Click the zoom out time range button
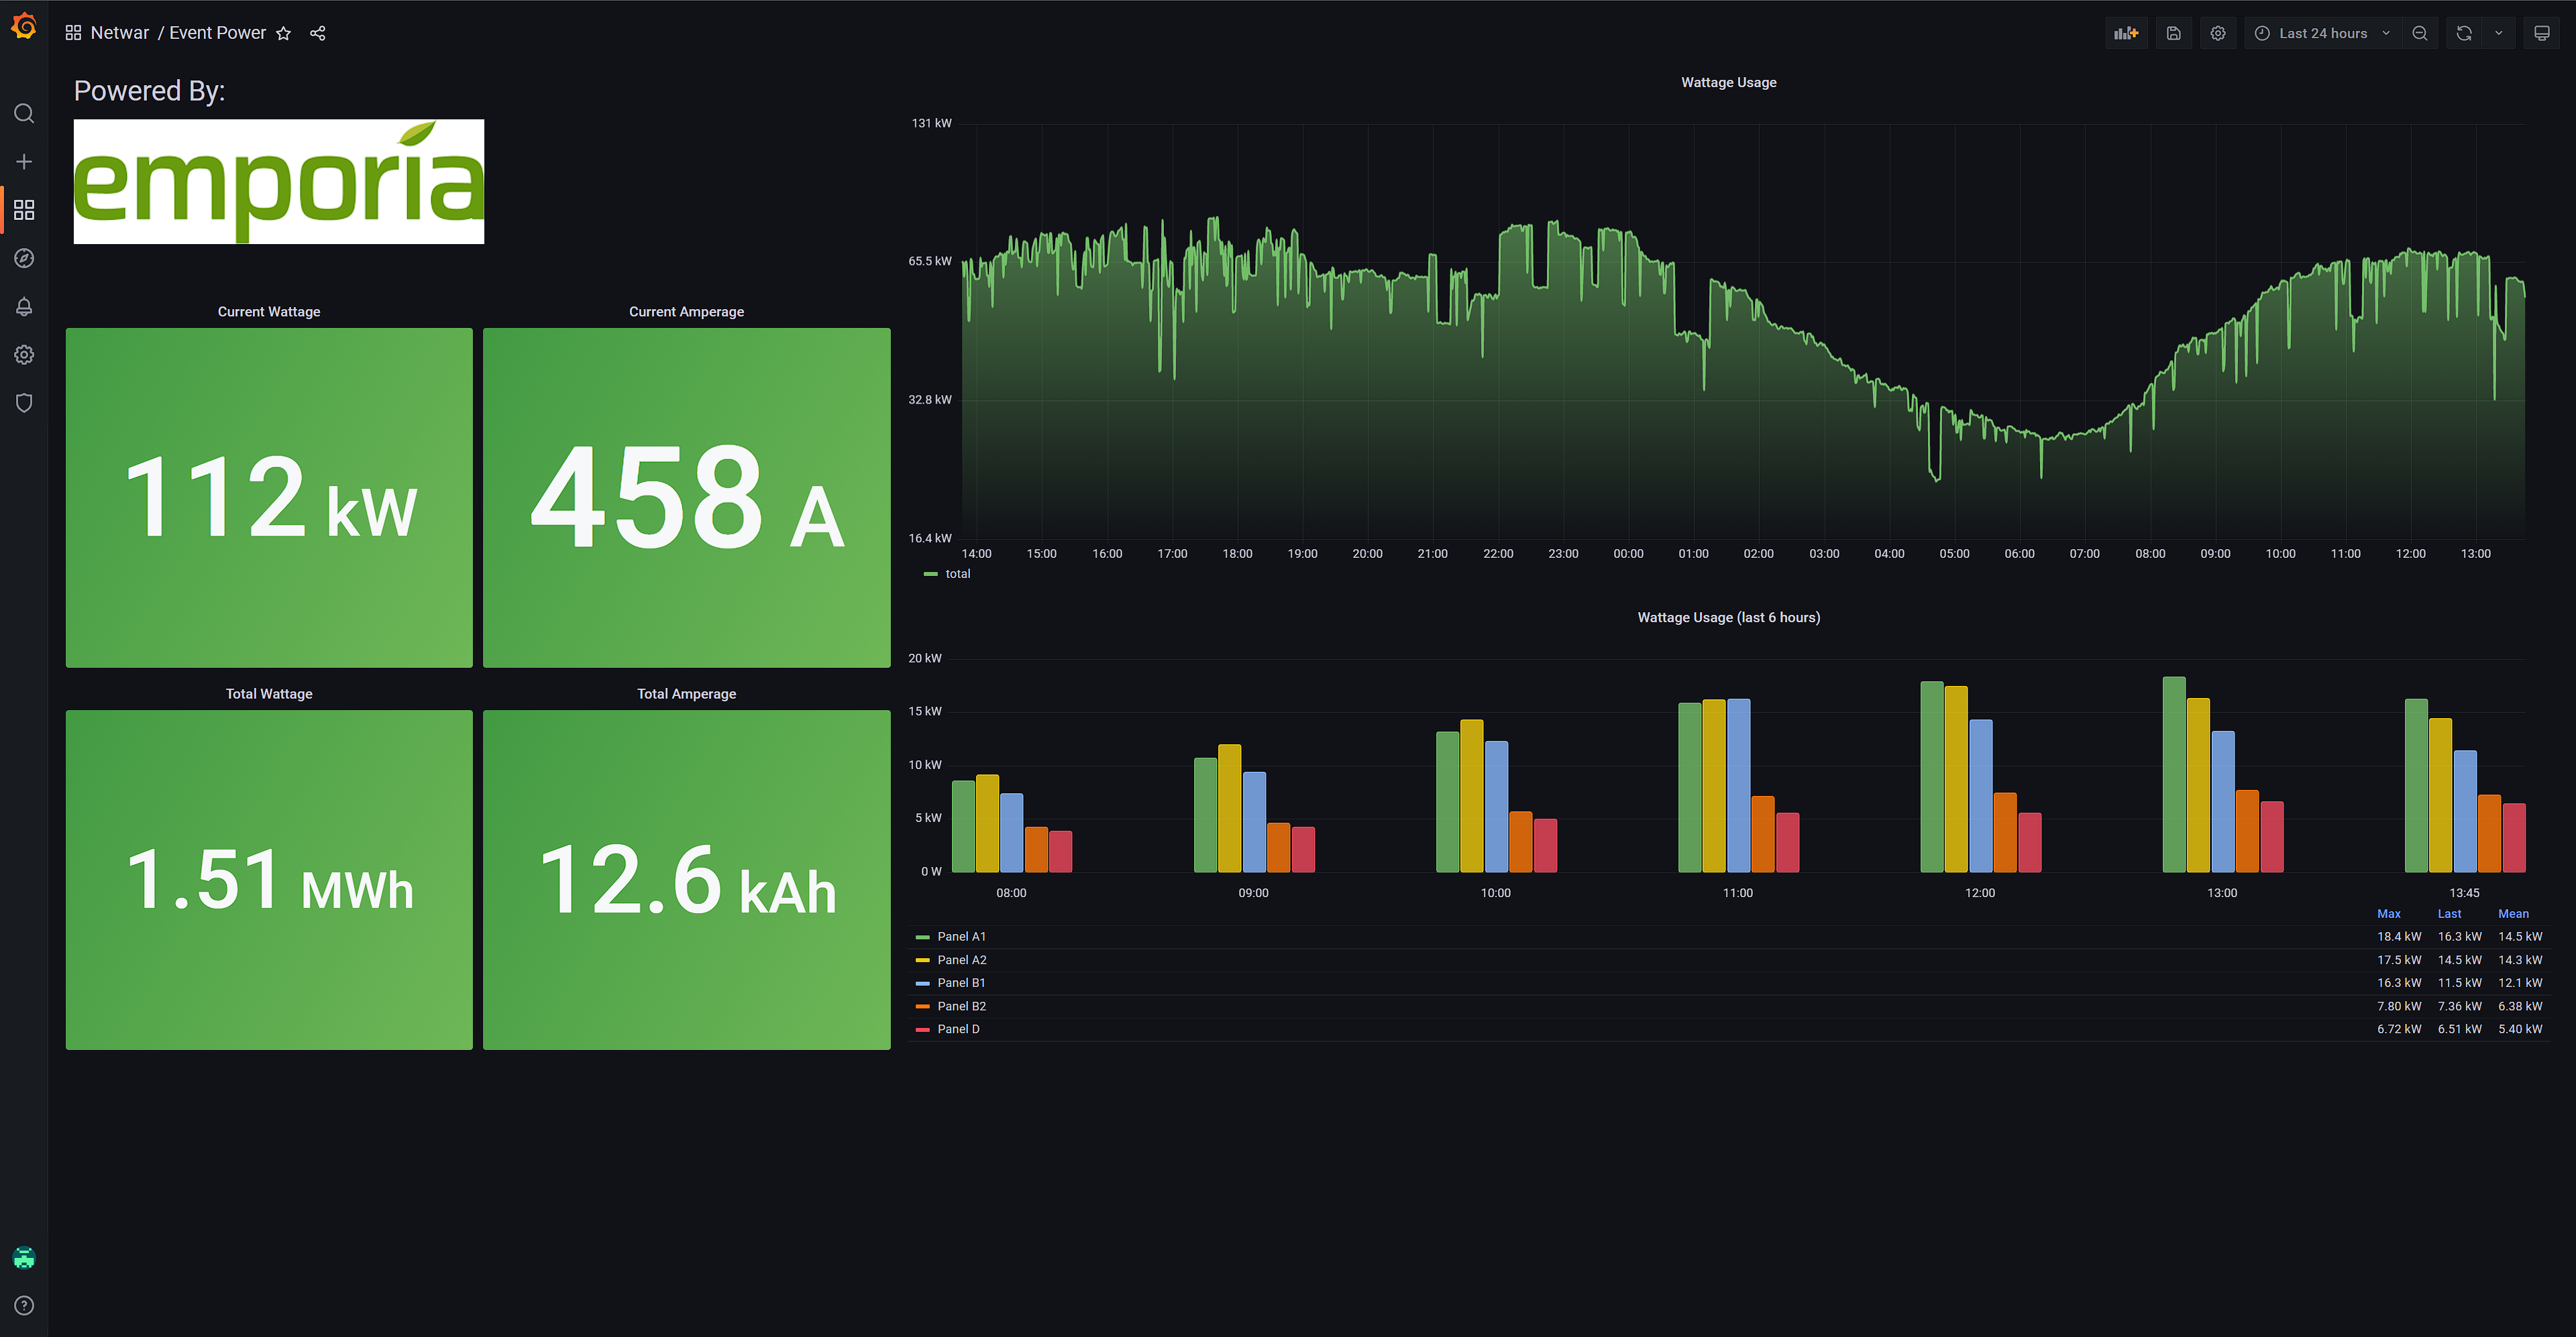Image resolution: width=2576 pixels, height=1337 pixels. pyautogui.click(x=2419, y=33)
